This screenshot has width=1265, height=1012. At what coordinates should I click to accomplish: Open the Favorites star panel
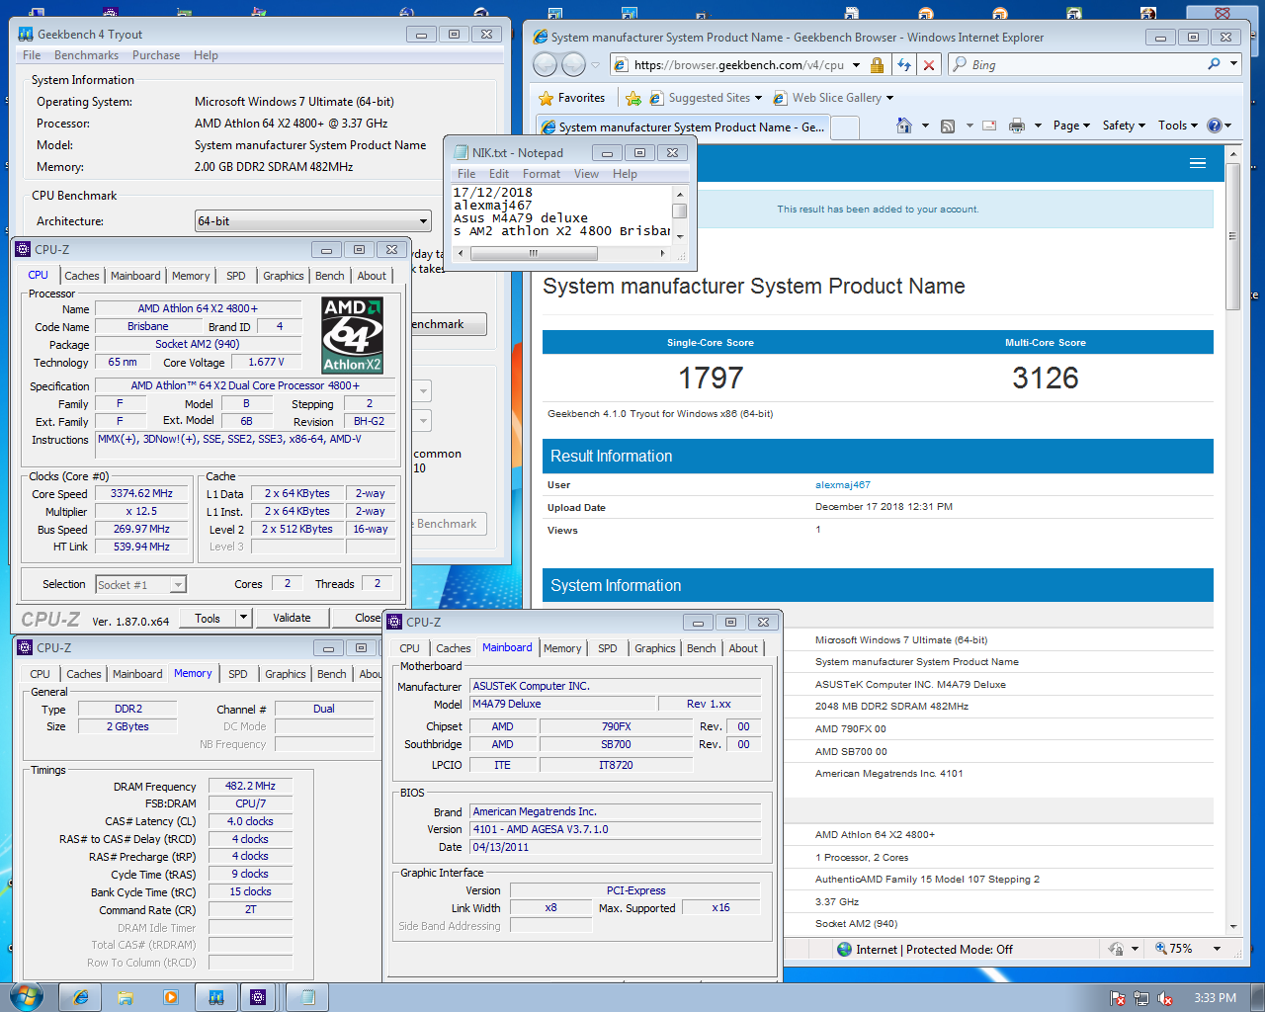[x=572, y=98]
